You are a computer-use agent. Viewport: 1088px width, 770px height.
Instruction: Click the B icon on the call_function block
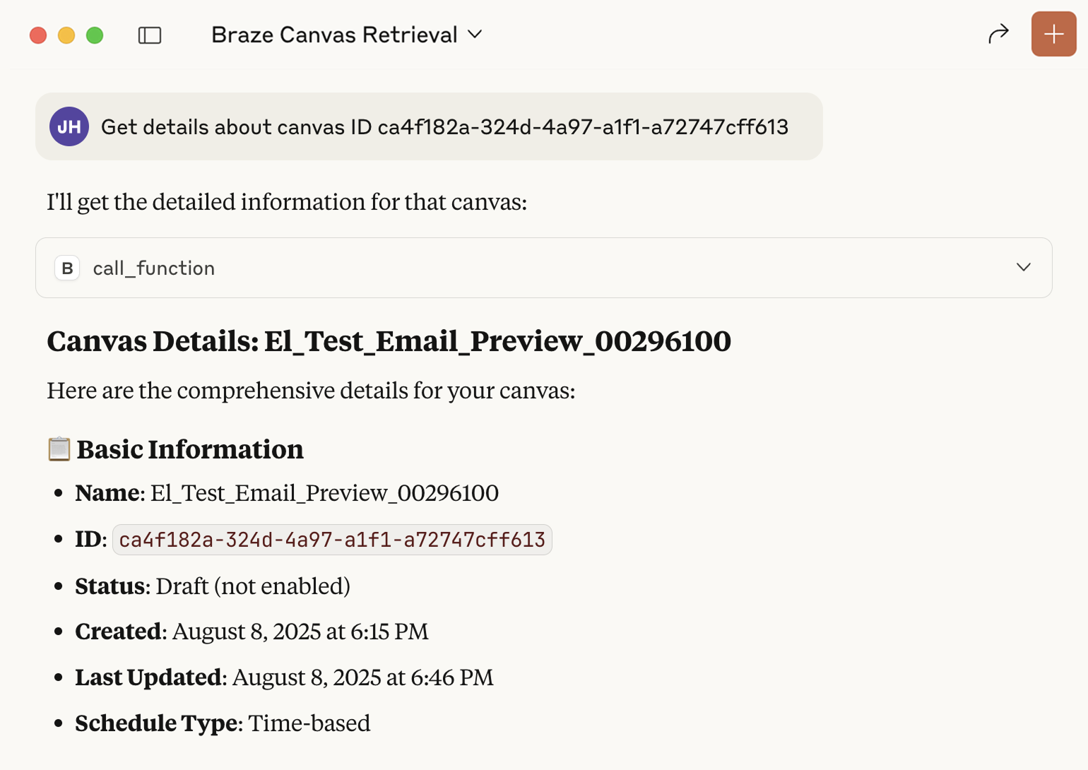[67, 268]
